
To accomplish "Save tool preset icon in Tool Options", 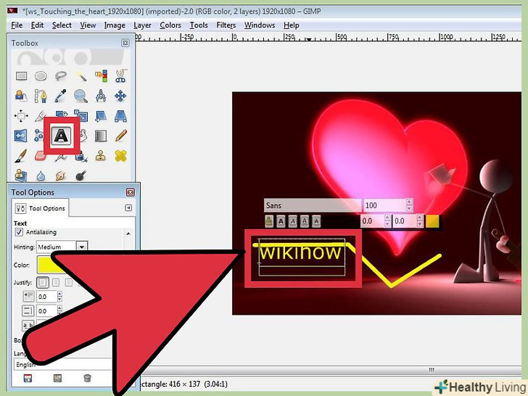I will (28, 378).
